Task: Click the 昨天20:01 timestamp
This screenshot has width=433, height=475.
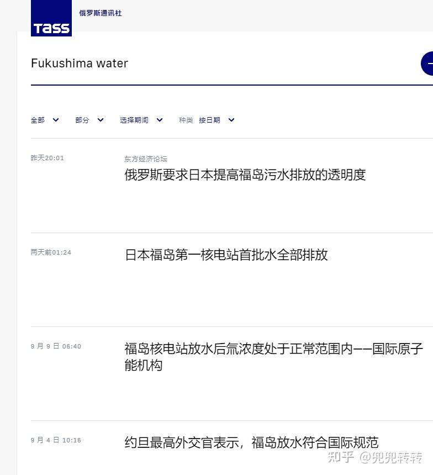Action: pyautogui.click(x=47, y=158)
